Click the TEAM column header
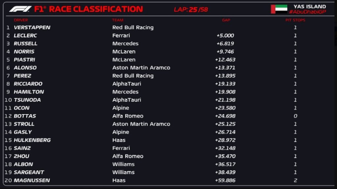Viewport: 337px width, 189px height. pyautogui.click(x=118, y=20)
